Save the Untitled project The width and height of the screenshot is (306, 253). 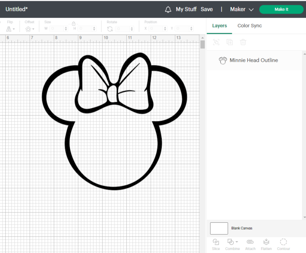coord(207,9)
